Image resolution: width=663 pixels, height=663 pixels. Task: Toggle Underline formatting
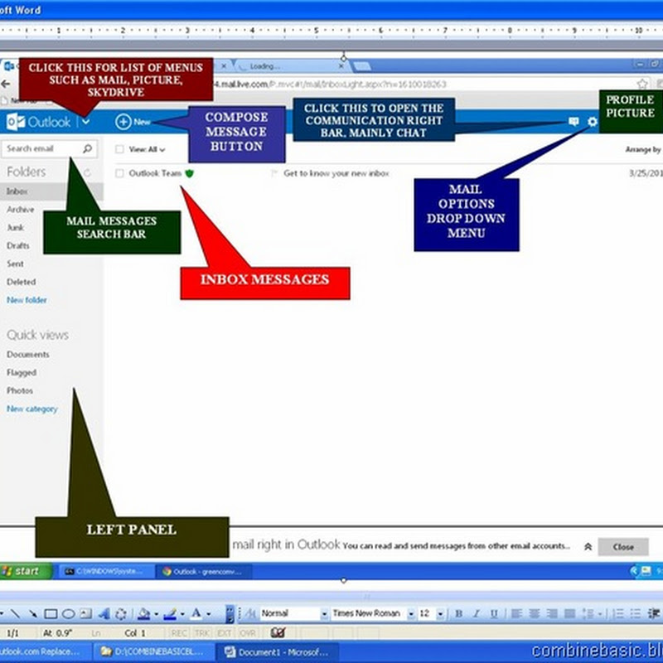pos(494,613)
